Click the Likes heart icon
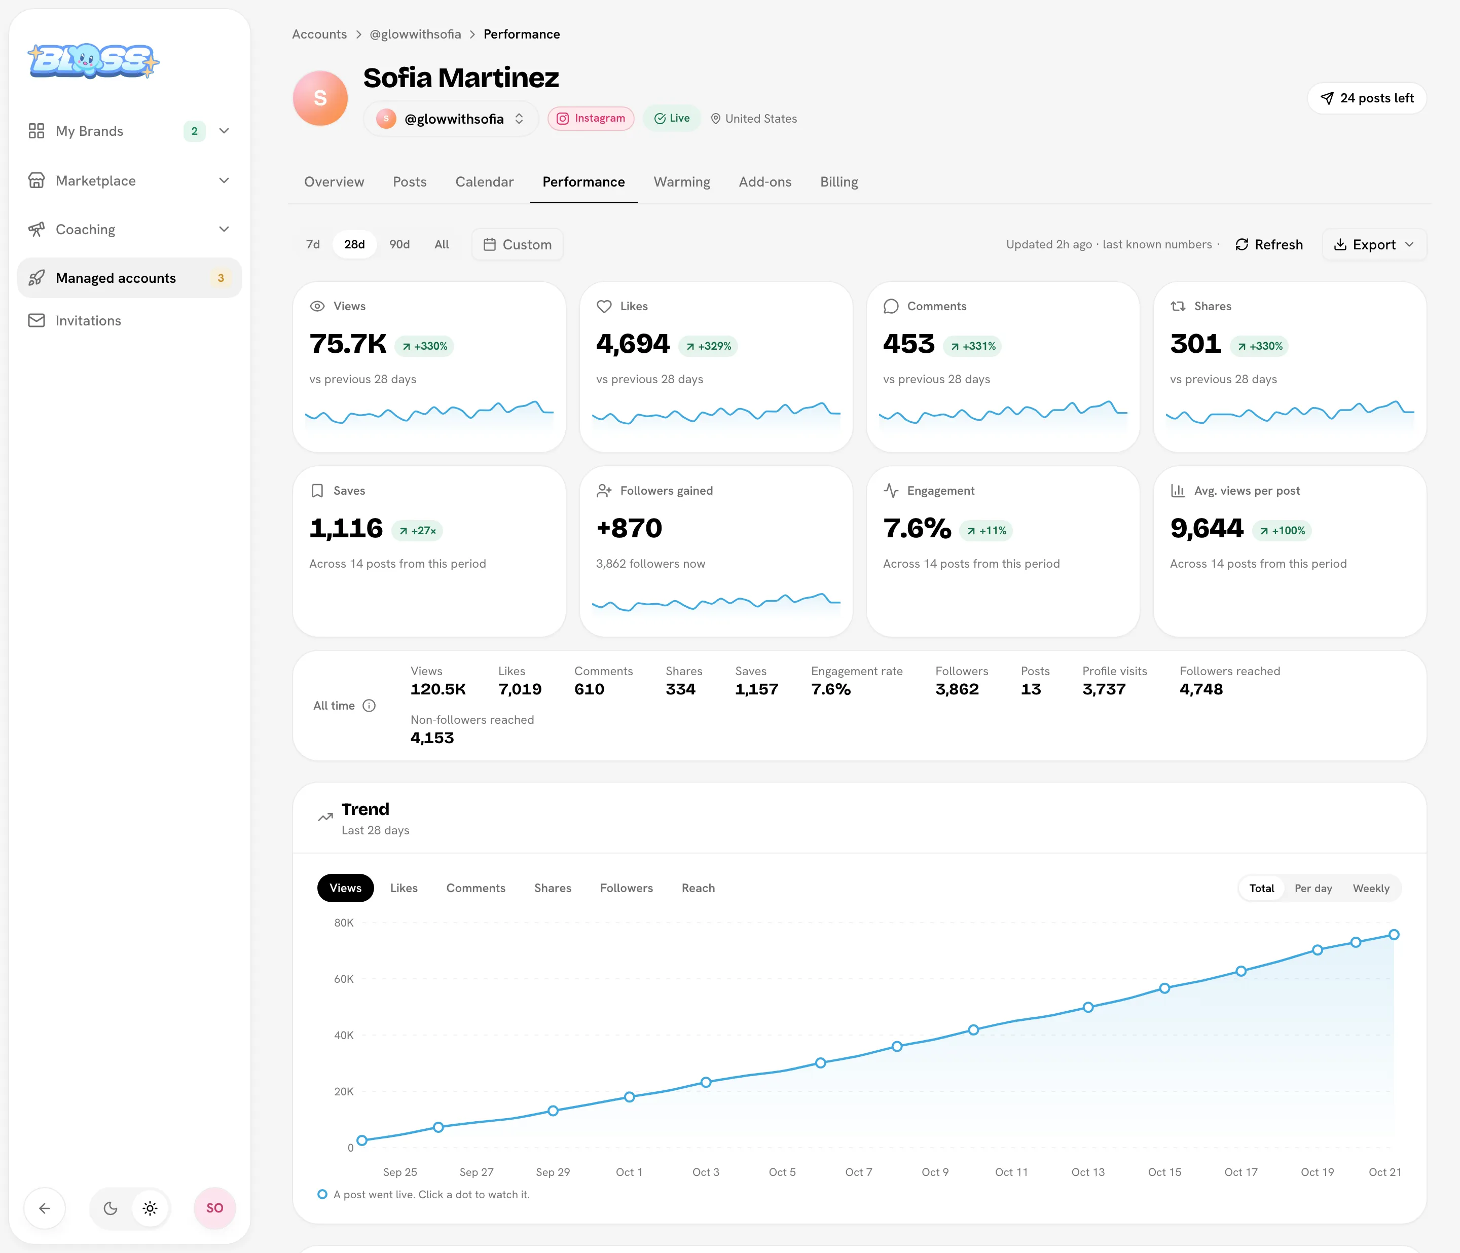The image size is (1460, 1253). [x=604, y=306]
